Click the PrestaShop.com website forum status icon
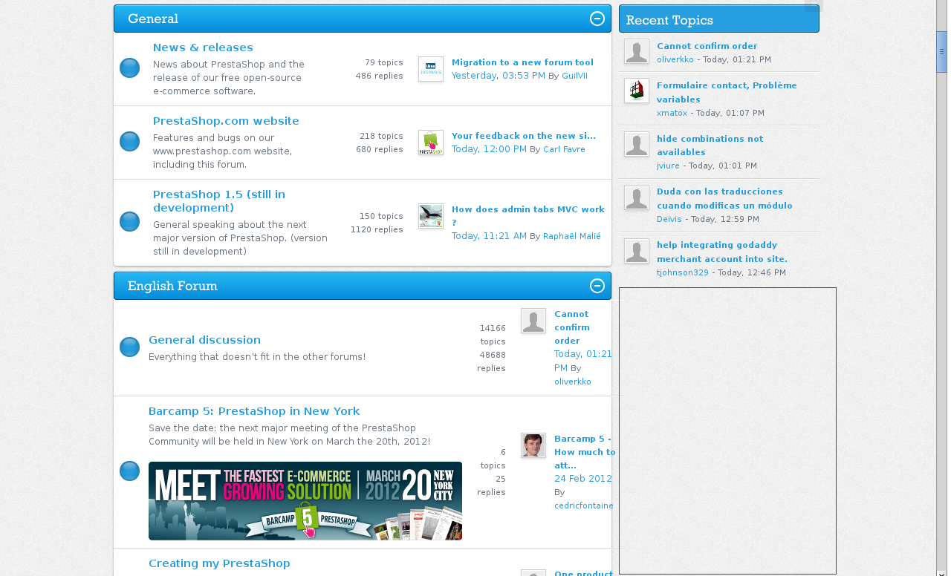 pos(130,142)
